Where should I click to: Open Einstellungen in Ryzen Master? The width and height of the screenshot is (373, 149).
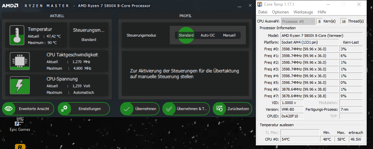[84, 109]
